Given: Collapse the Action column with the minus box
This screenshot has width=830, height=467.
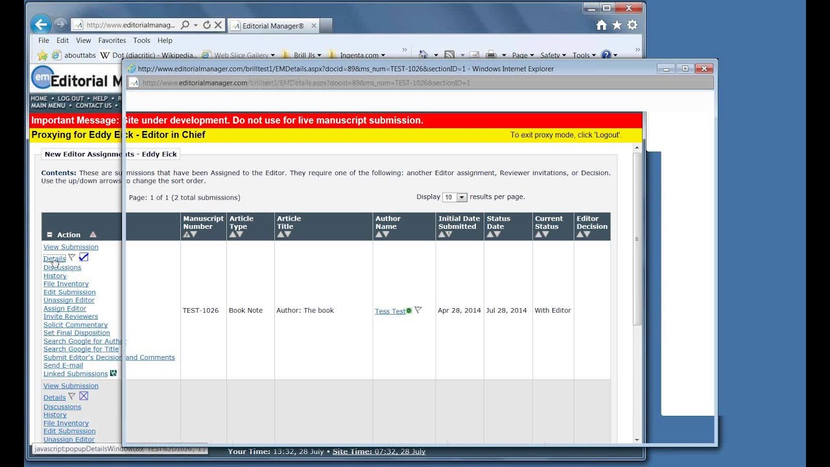Looking at the screenshot, I should tap(49, 235).
